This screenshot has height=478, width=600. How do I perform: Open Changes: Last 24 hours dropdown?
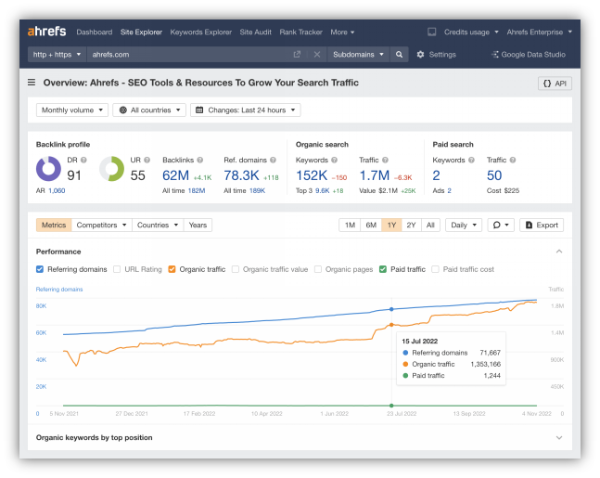coord(245,110)
